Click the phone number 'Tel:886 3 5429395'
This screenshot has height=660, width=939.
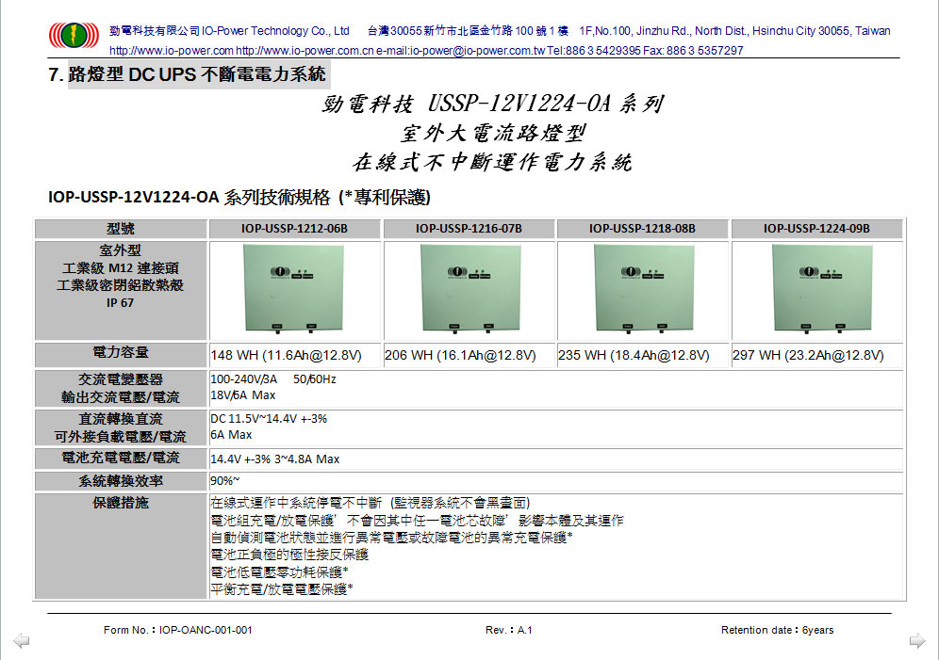click(593, 51)
